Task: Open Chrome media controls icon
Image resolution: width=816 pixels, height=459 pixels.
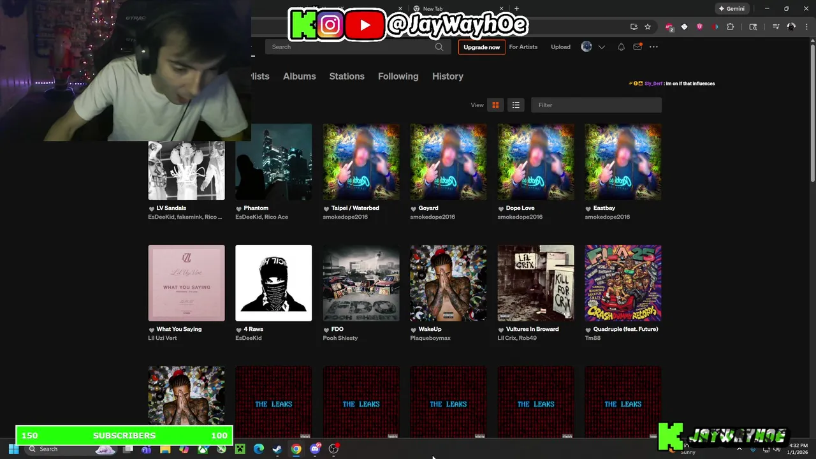Action: coord(776,27)
